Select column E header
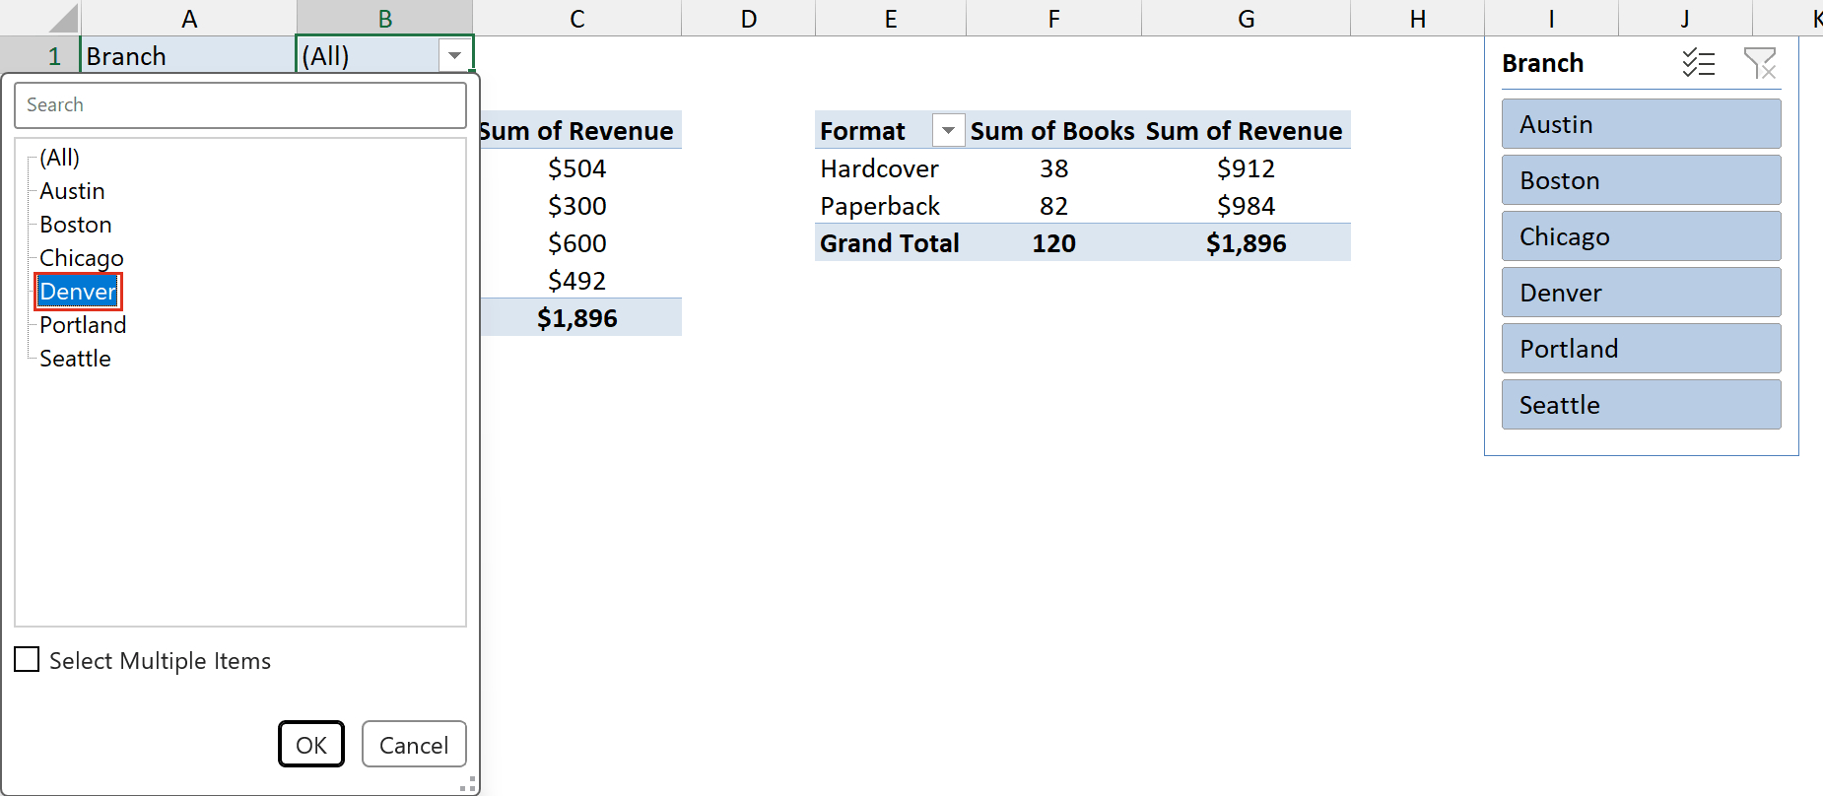Image resolution: width=1823 pixels, height=796 pixels. point(891,18)
